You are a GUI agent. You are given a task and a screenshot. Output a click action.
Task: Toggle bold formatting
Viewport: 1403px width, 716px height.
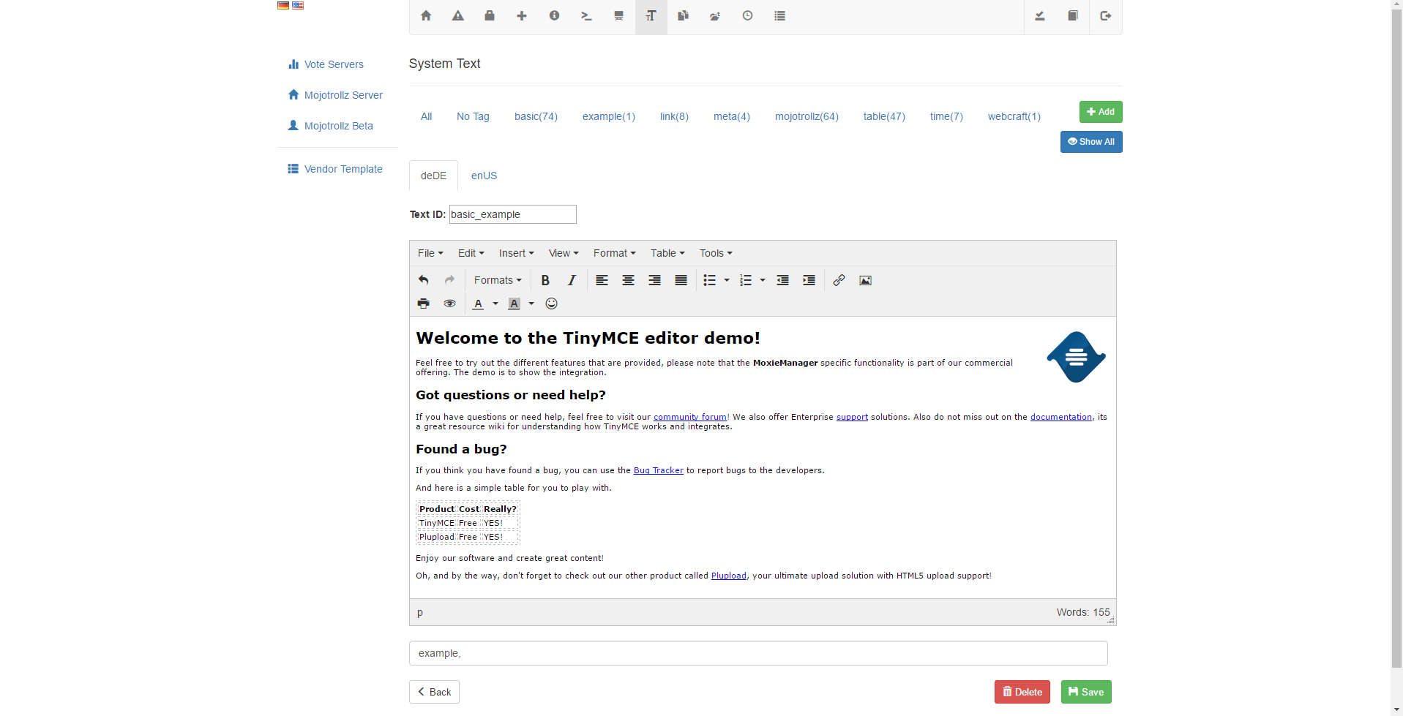545,280
